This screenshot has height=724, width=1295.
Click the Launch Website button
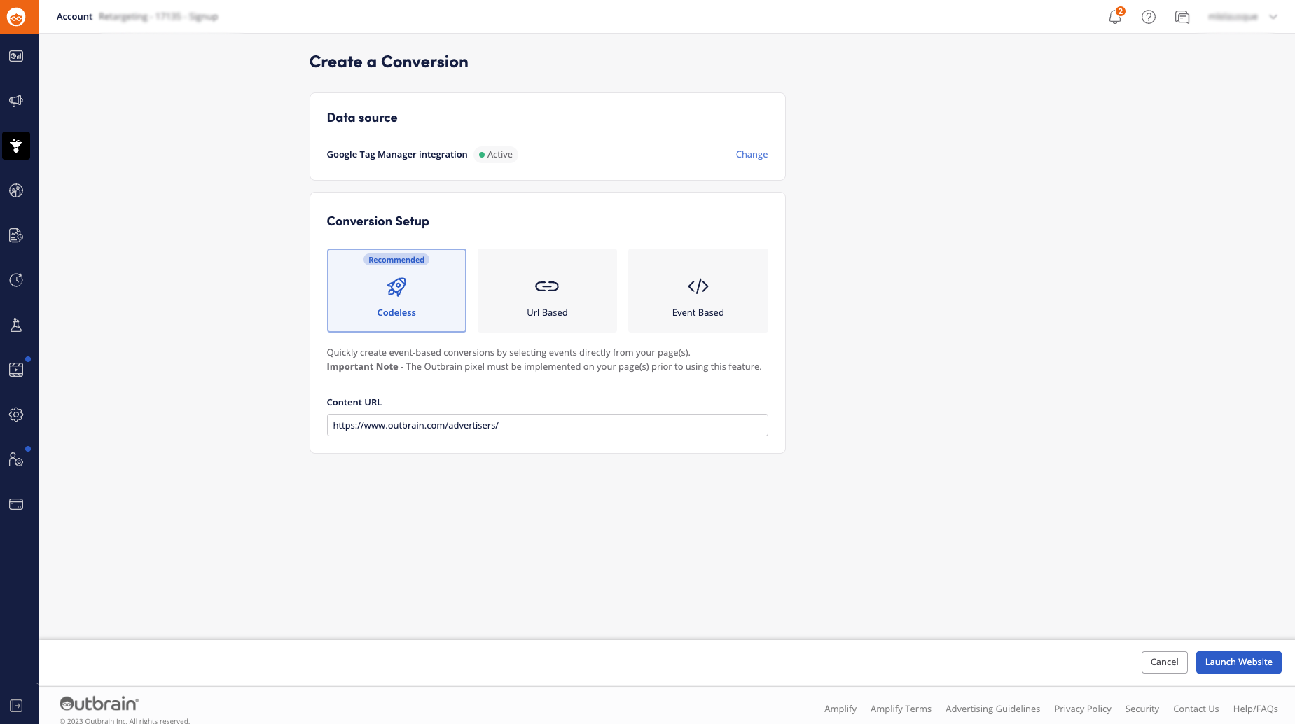click(1239, 662)
